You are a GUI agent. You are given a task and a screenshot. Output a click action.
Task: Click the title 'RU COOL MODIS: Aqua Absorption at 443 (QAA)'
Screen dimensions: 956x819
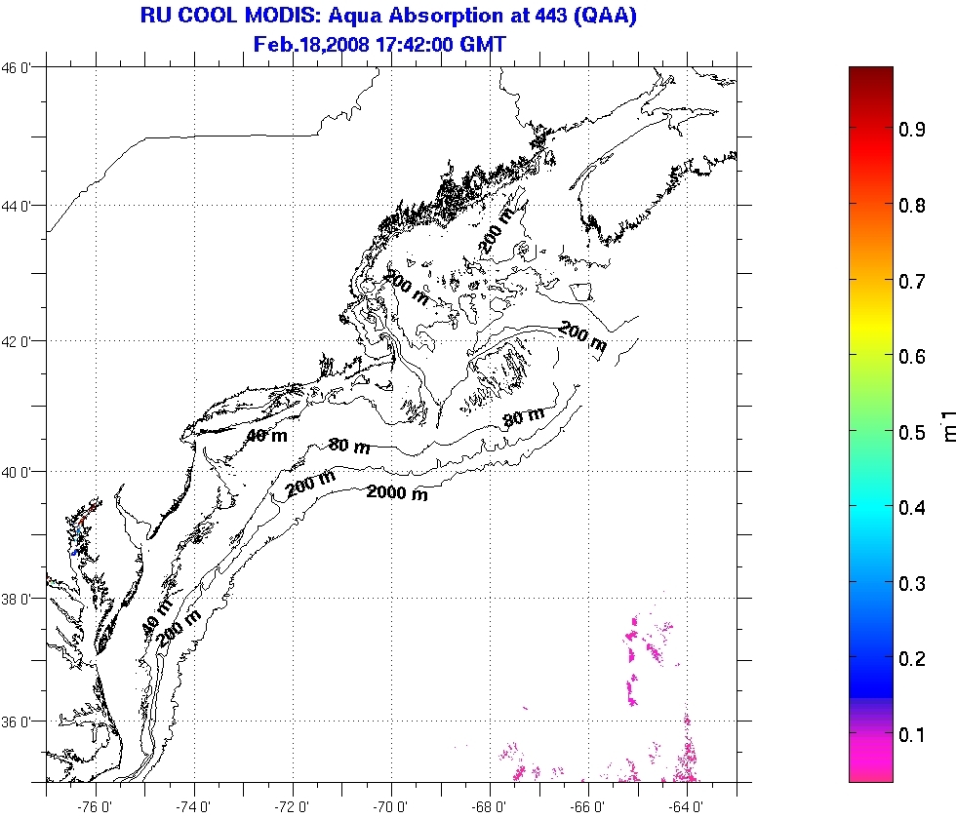click(388, 16)
